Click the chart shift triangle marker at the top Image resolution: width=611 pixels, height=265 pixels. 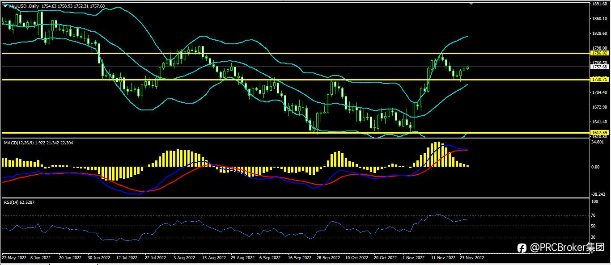pyautogui.click(x=471, y=3)
